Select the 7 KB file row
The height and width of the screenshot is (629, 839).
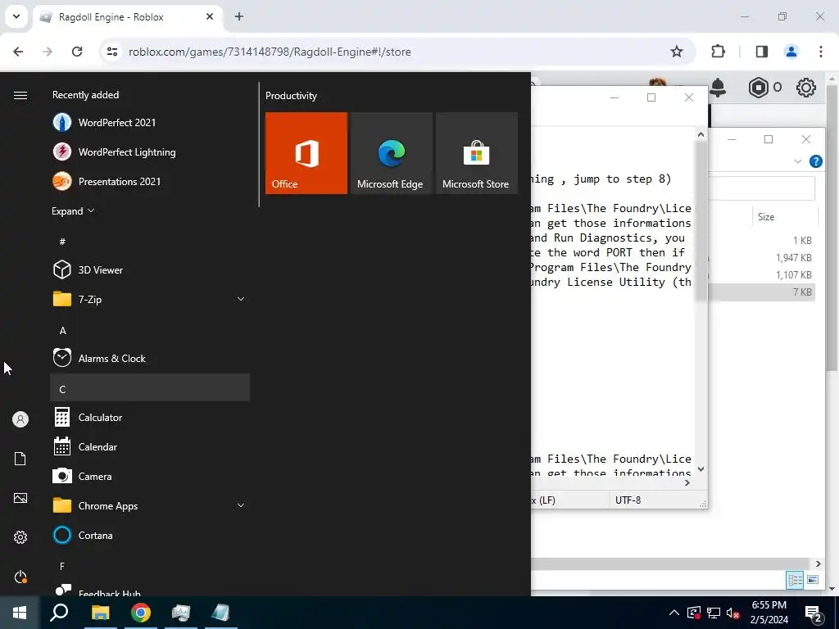(762, 292)
